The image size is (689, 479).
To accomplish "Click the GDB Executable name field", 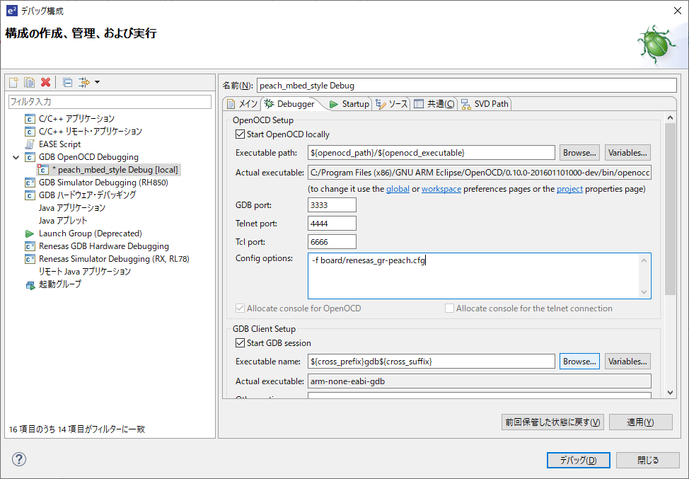I will pos(432,362).
